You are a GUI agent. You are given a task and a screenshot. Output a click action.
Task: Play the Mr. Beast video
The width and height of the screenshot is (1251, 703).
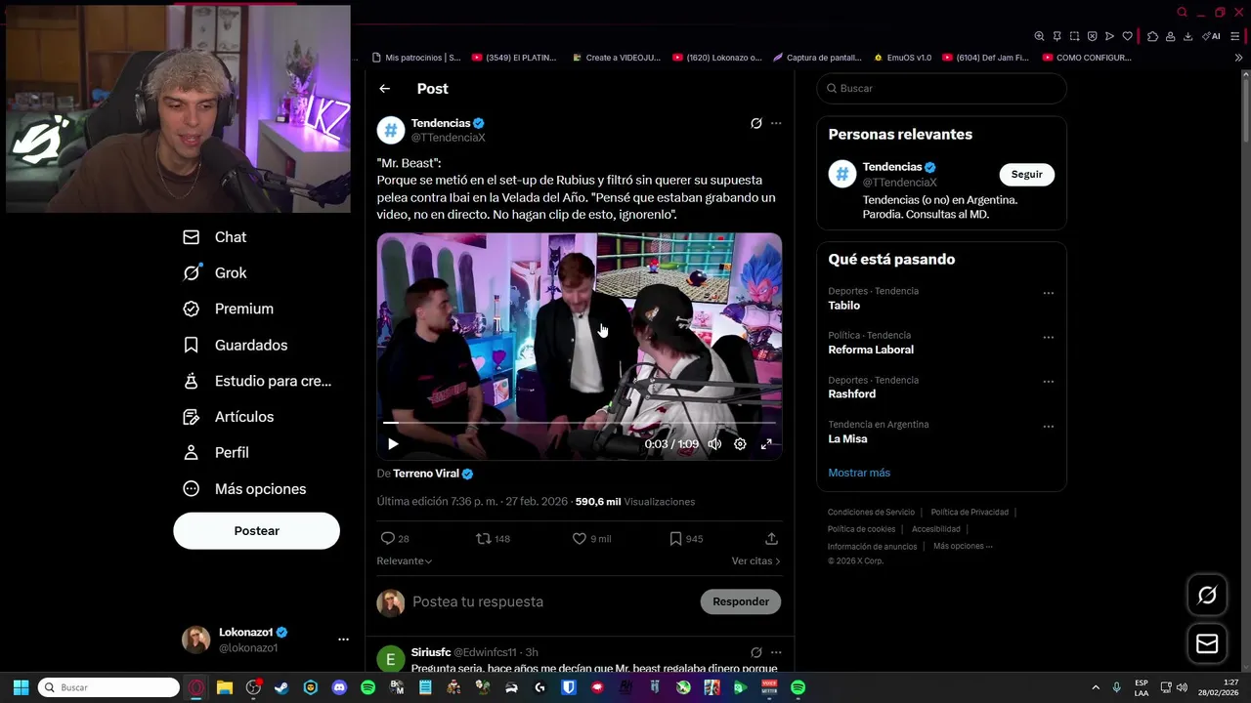[393, 444]
